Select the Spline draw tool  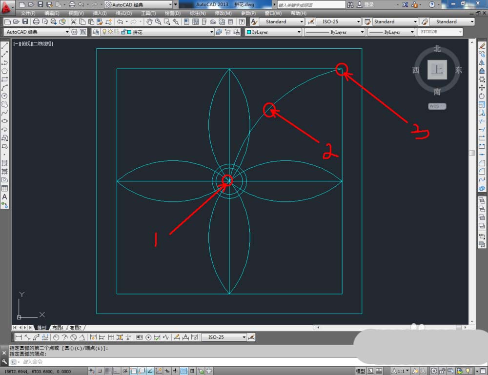coord(5,113)
